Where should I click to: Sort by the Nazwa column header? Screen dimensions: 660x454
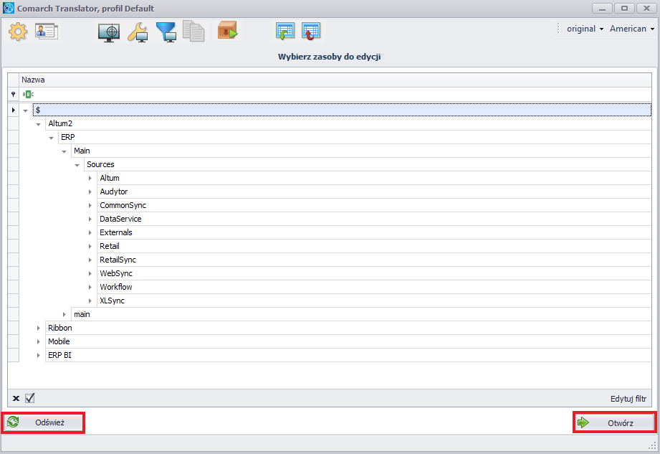click(x=335, y=80)
